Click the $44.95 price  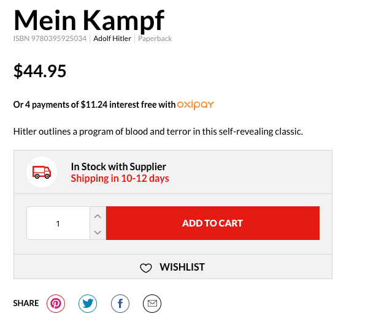(40, 71)
